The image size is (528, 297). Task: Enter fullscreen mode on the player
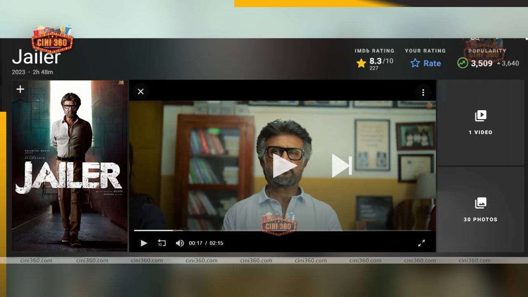click(421, 243)
